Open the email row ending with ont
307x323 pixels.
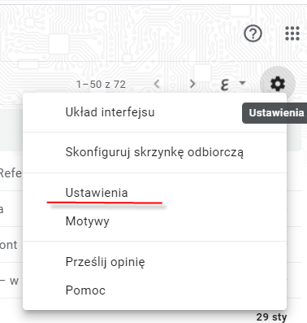(9, 245)
